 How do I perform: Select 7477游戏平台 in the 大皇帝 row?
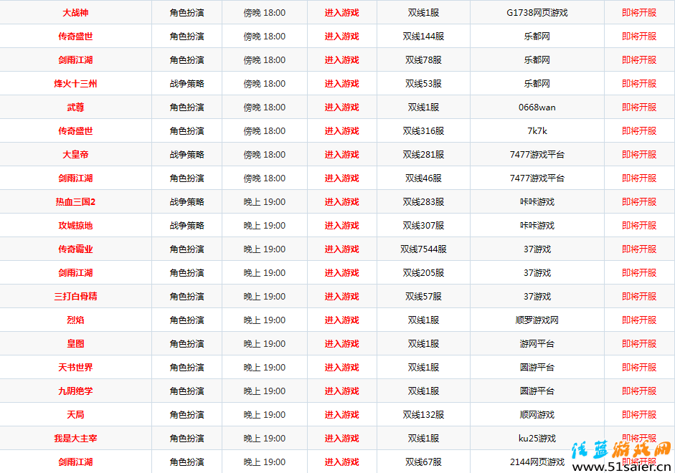click(537, 155)
